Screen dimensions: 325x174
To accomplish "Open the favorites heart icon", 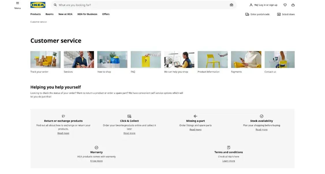I will (x=285, y=5).
